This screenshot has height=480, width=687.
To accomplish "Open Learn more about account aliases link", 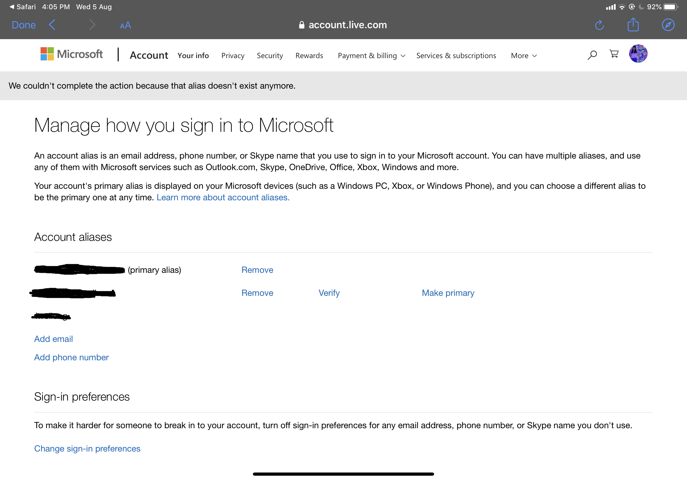I will 223,197.
